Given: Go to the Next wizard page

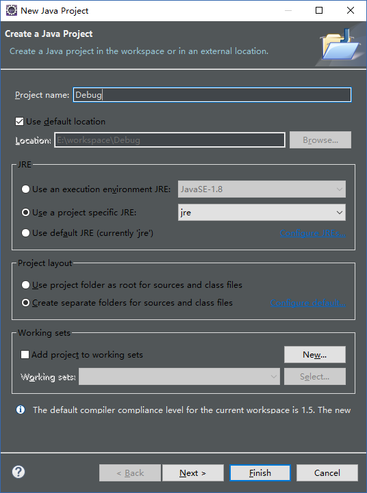Looking at the screenshot, I should pos(193,473).
